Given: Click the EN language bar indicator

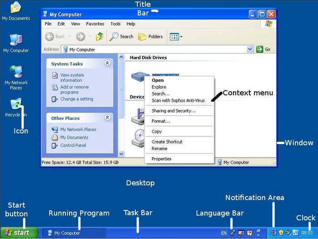Looking at the screenshot, I should pos(224,233).
